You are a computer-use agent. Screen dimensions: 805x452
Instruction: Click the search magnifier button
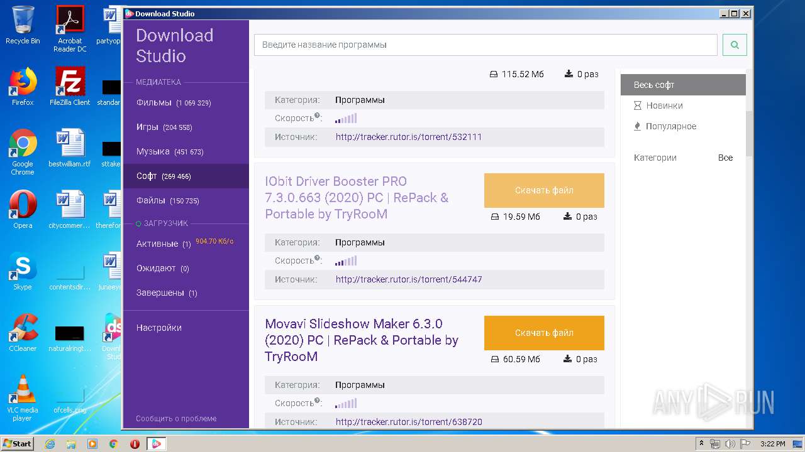click(735, 45)
